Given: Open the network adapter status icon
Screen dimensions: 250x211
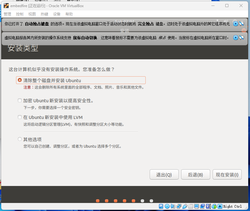Looking at the screenshot, I should [x=179, y=206].
